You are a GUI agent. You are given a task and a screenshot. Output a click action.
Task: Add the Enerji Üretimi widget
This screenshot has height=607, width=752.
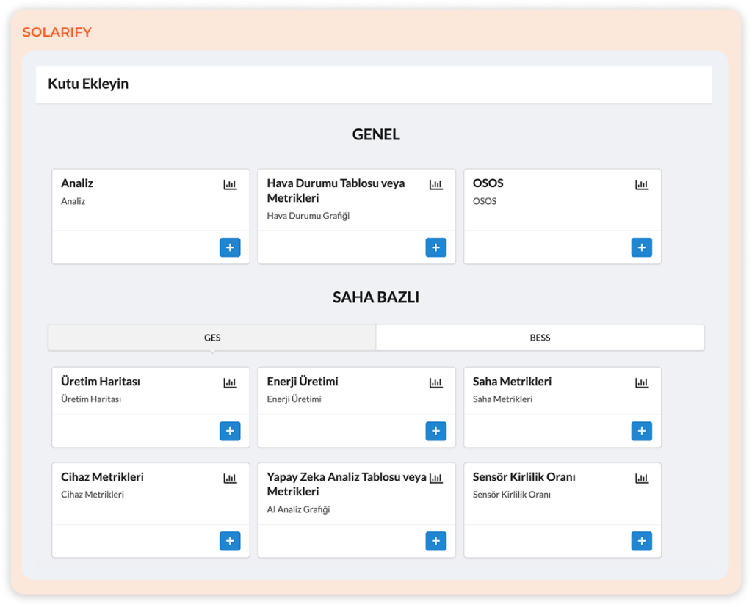[x=435, y=431]
